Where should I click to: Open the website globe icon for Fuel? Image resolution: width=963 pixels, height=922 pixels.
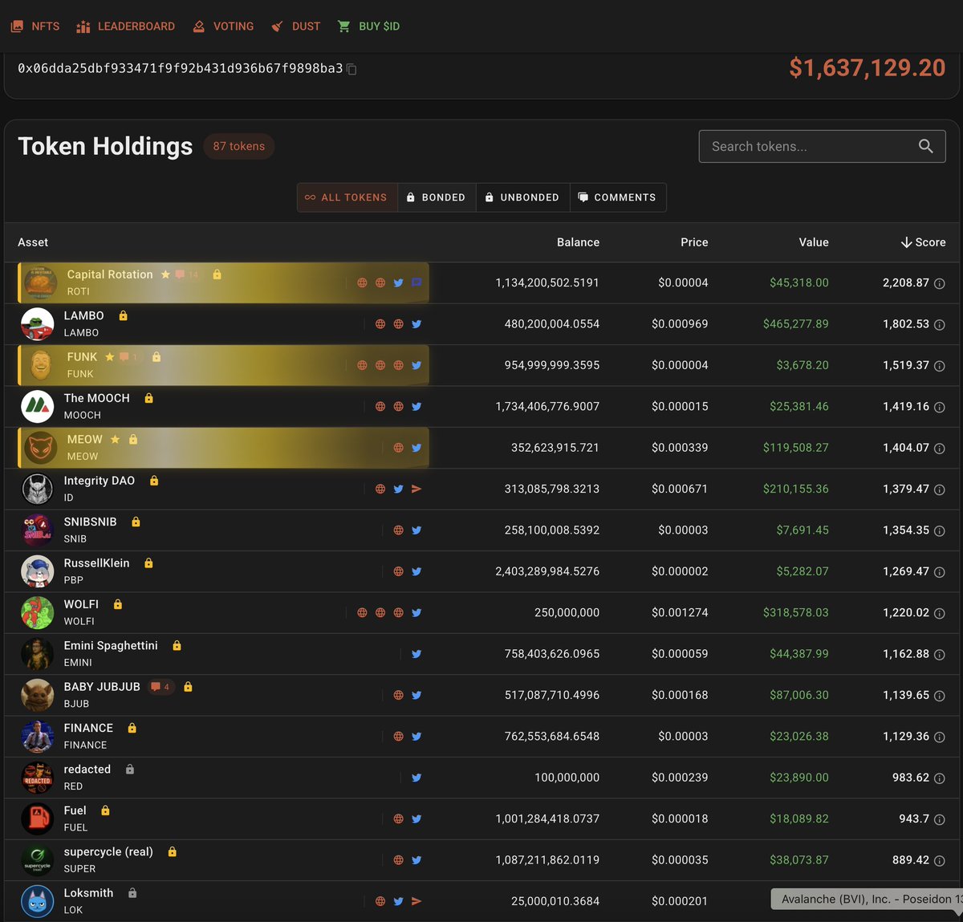click(398, 818)
